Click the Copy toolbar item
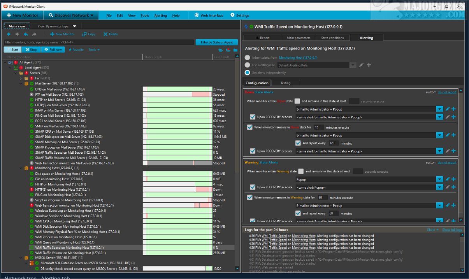469x279 pixels. tap(89, 34)
